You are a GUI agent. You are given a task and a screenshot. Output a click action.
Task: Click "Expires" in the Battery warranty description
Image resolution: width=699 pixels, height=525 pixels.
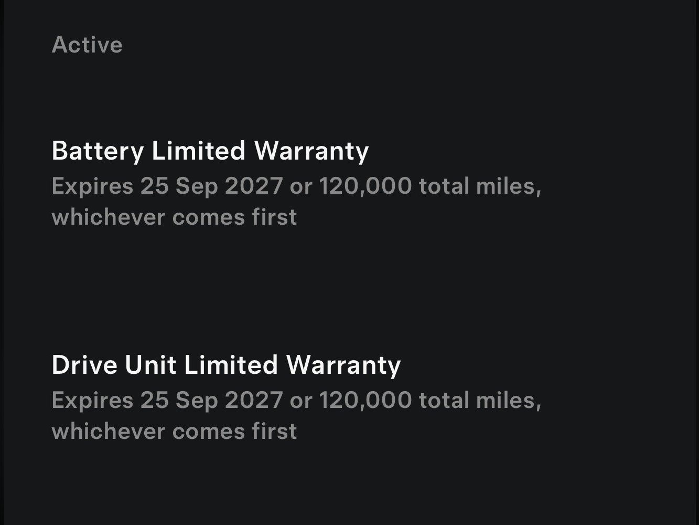click(x=92, y=186)
